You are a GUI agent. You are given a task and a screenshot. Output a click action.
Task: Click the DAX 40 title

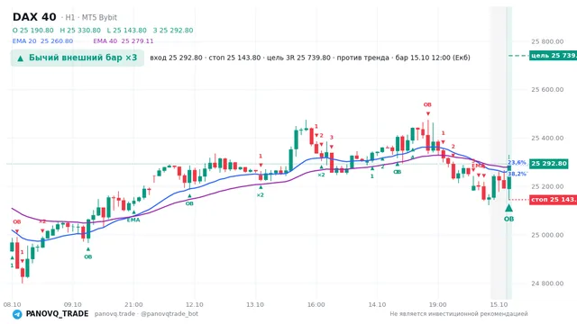(34, 17)
